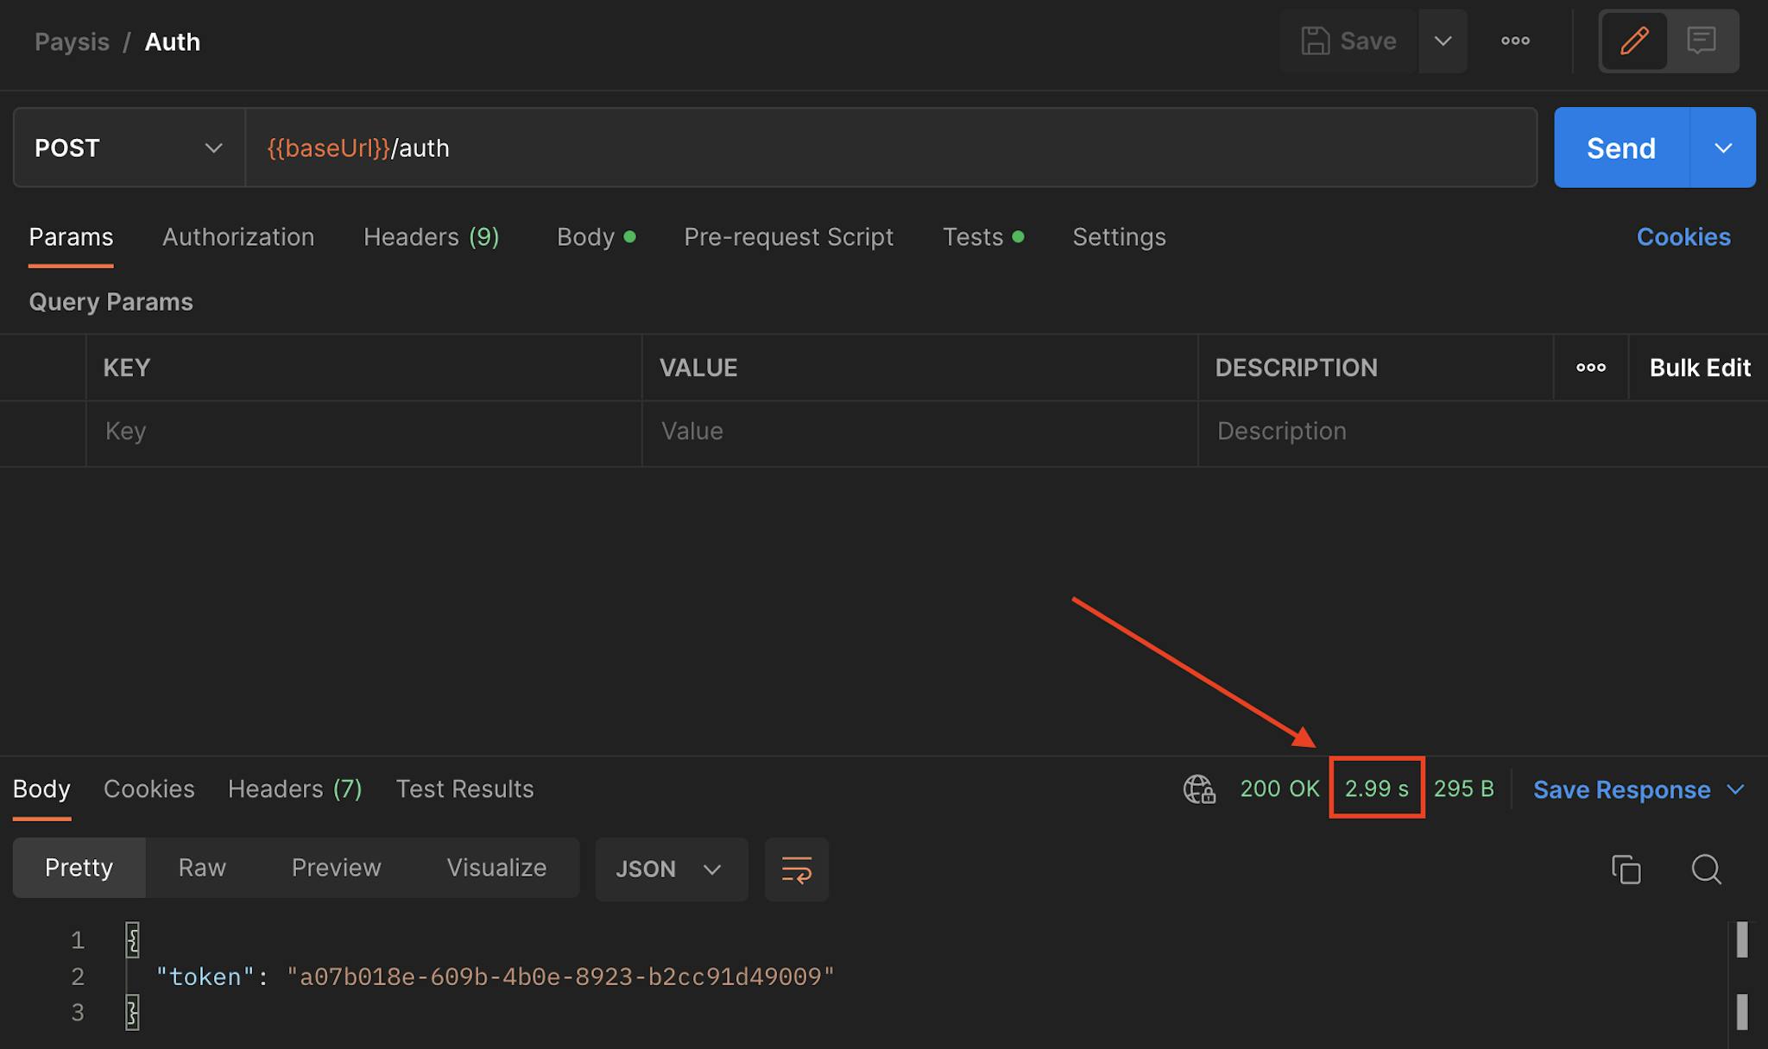Switch to pencil edit mode icon
This screenshot has height=1049, width=1768.
click(1634, 41)
